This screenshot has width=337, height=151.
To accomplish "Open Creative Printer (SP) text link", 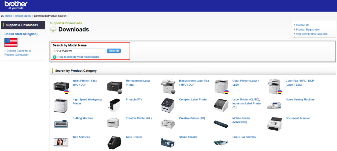I will pos(192,118).
